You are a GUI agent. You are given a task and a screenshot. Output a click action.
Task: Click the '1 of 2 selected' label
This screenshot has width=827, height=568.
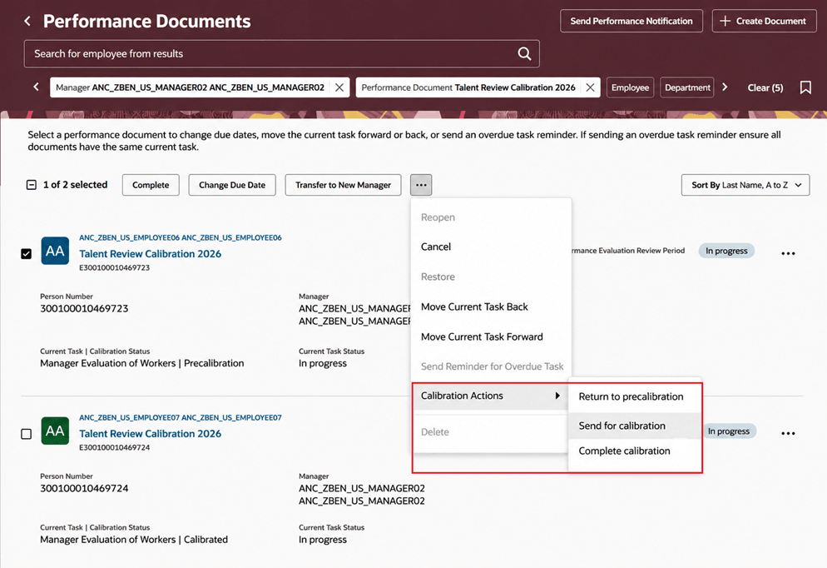tap(76, 185)
